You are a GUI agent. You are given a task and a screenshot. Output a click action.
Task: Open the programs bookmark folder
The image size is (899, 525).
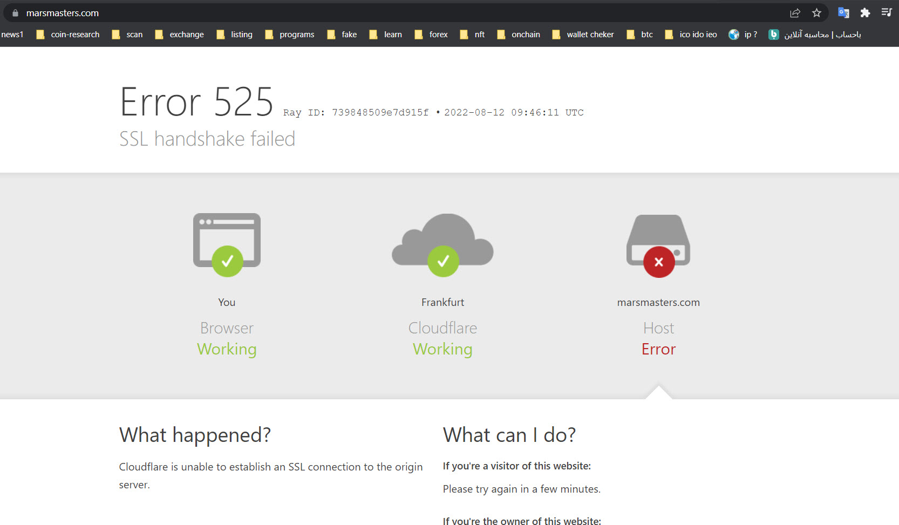tap(290, 35)
